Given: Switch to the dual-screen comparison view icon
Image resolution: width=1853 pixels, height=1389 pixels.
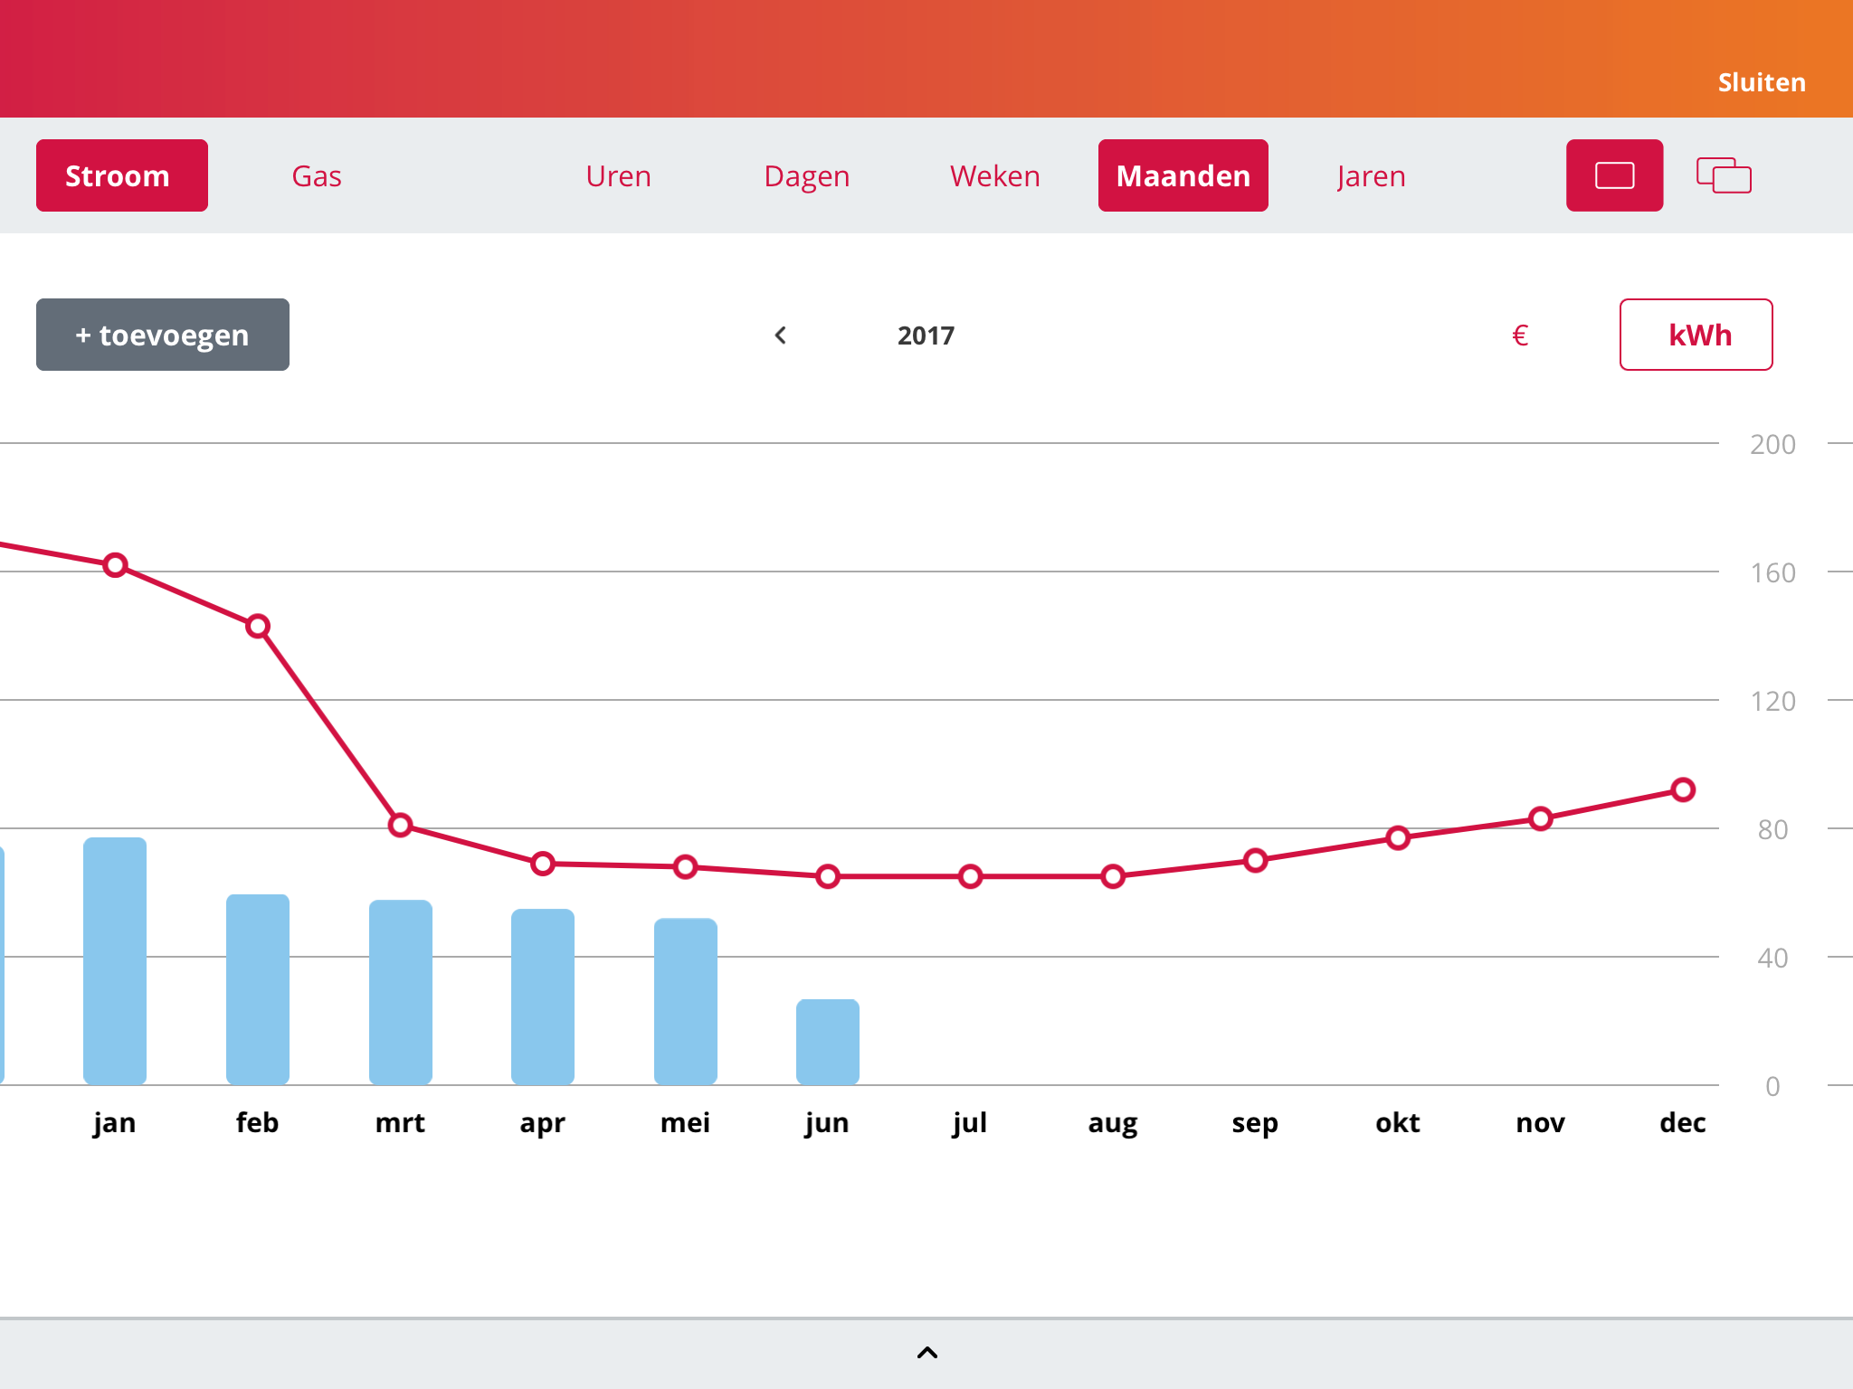Looking at the screenshot, I should click(x=1724, y=175).
